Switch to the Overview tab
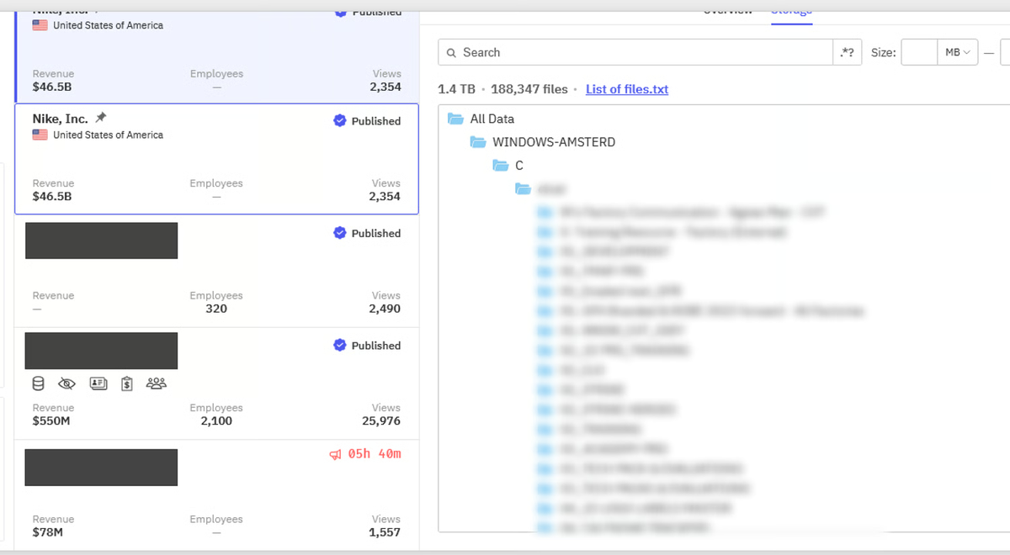Viewport: 1010px width, 555px height. [x=727, y=10]
